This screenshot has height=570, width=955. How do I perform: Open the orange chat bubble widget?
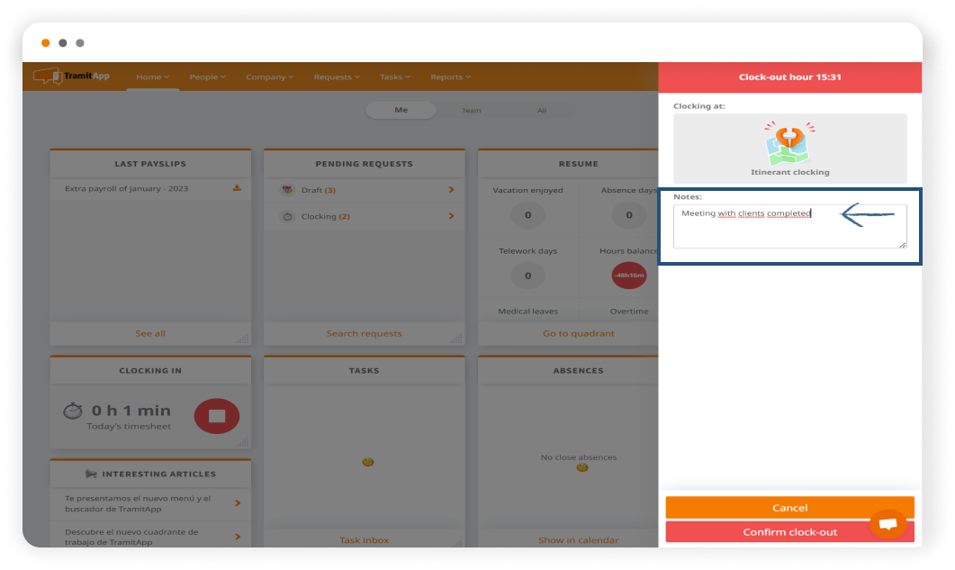coord(887,523)
